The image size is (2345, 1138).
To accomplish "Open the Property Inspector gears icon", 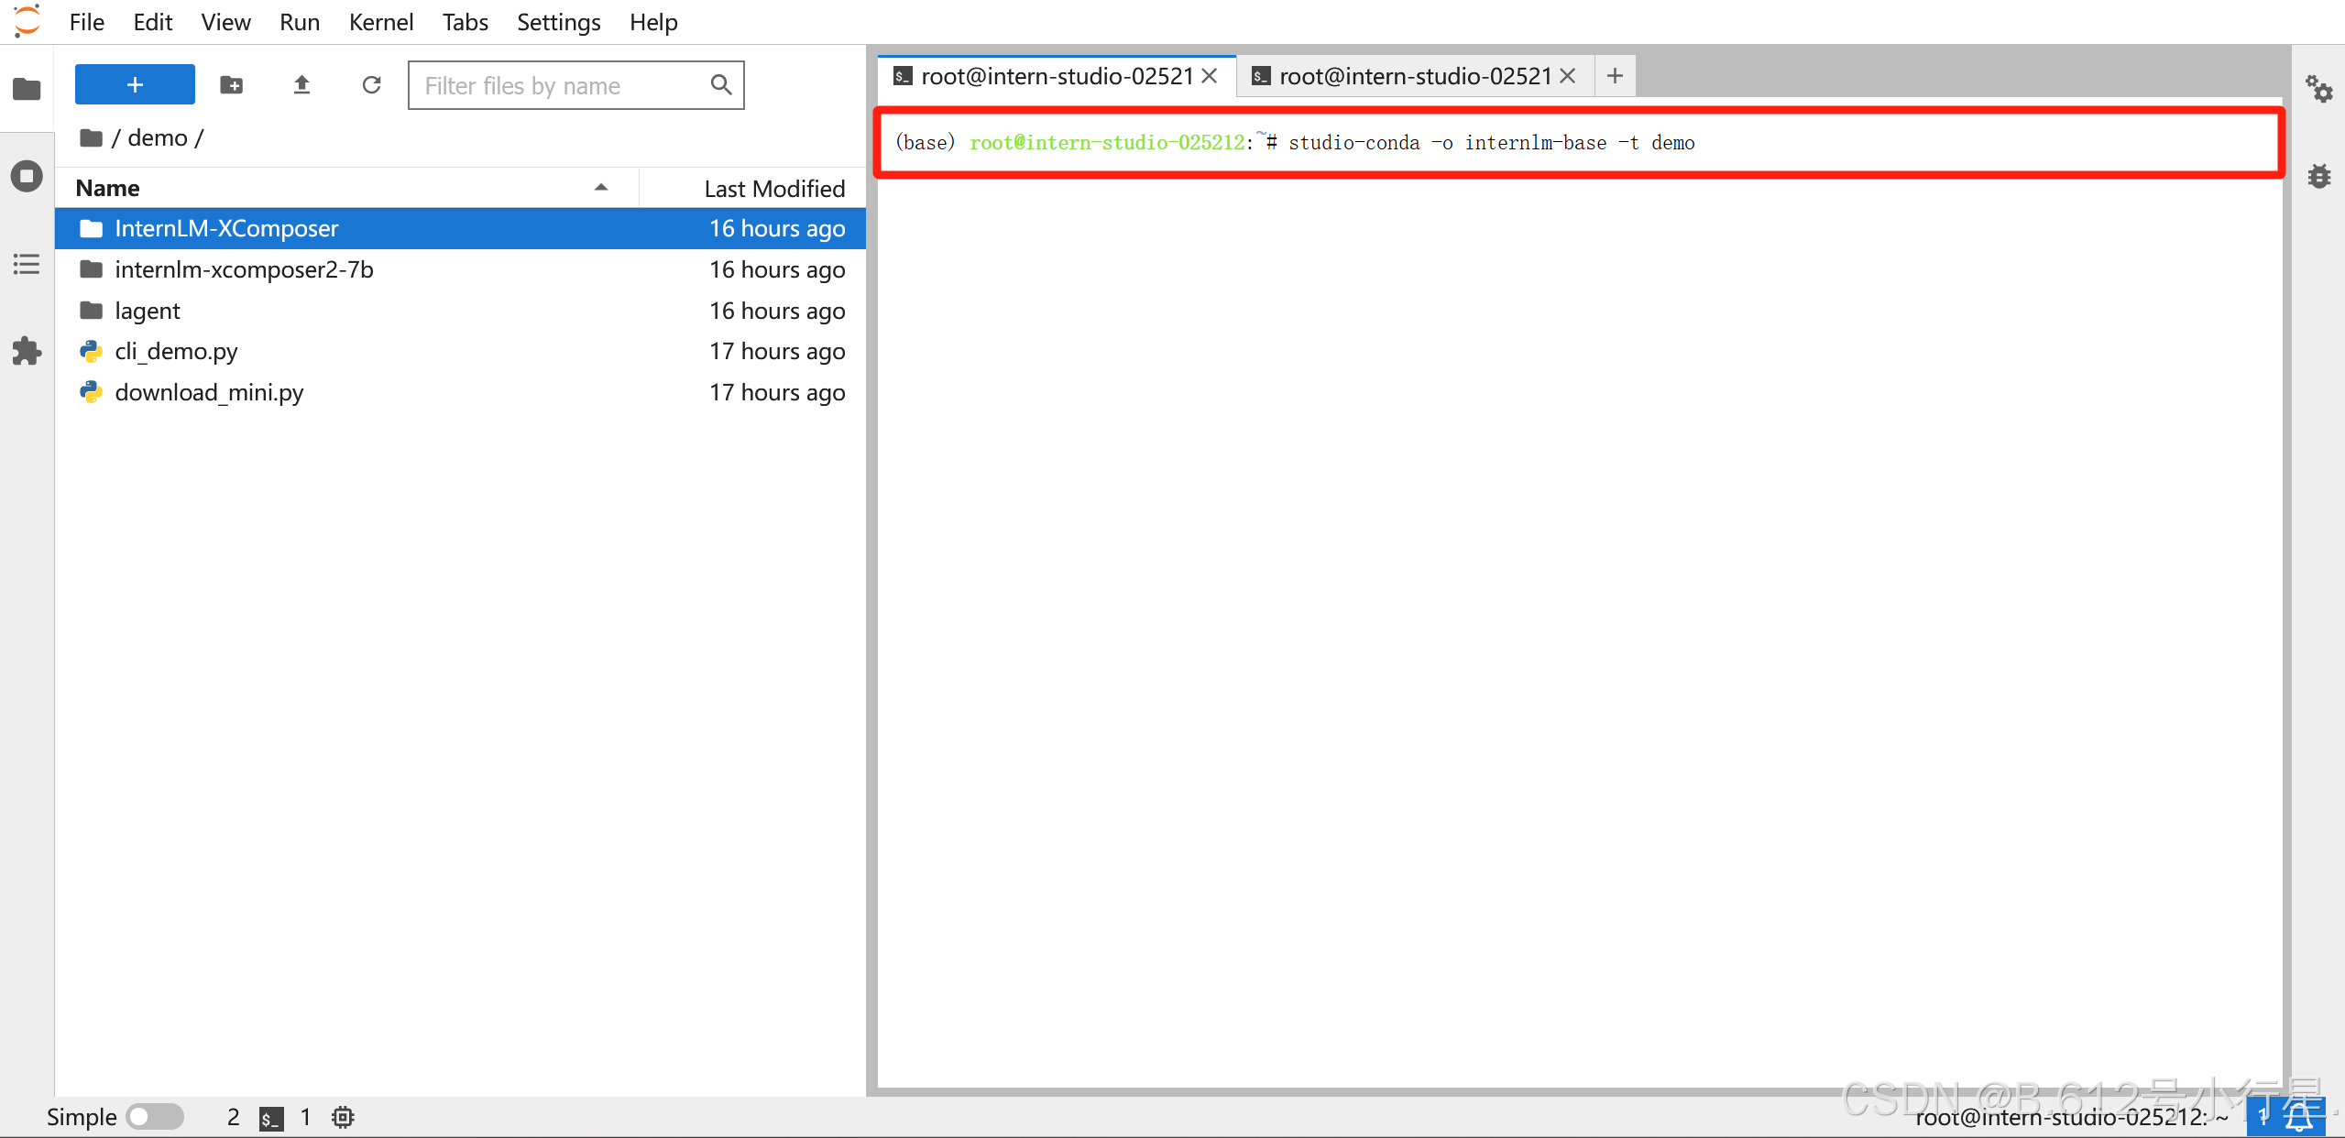I will point(2318,89).
